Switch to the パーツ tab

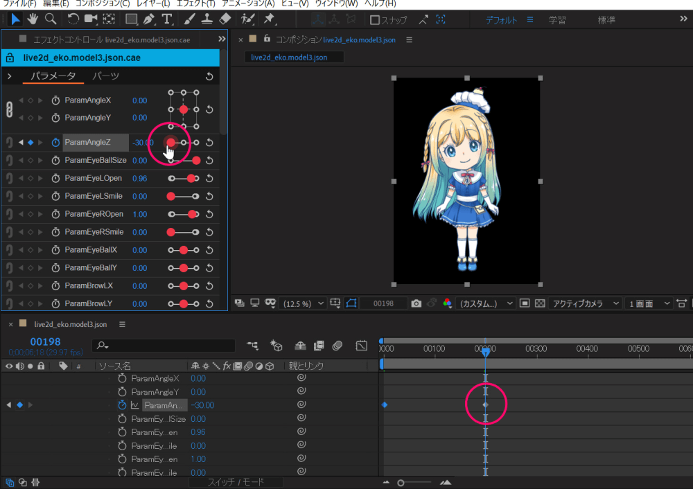[105, 76]
